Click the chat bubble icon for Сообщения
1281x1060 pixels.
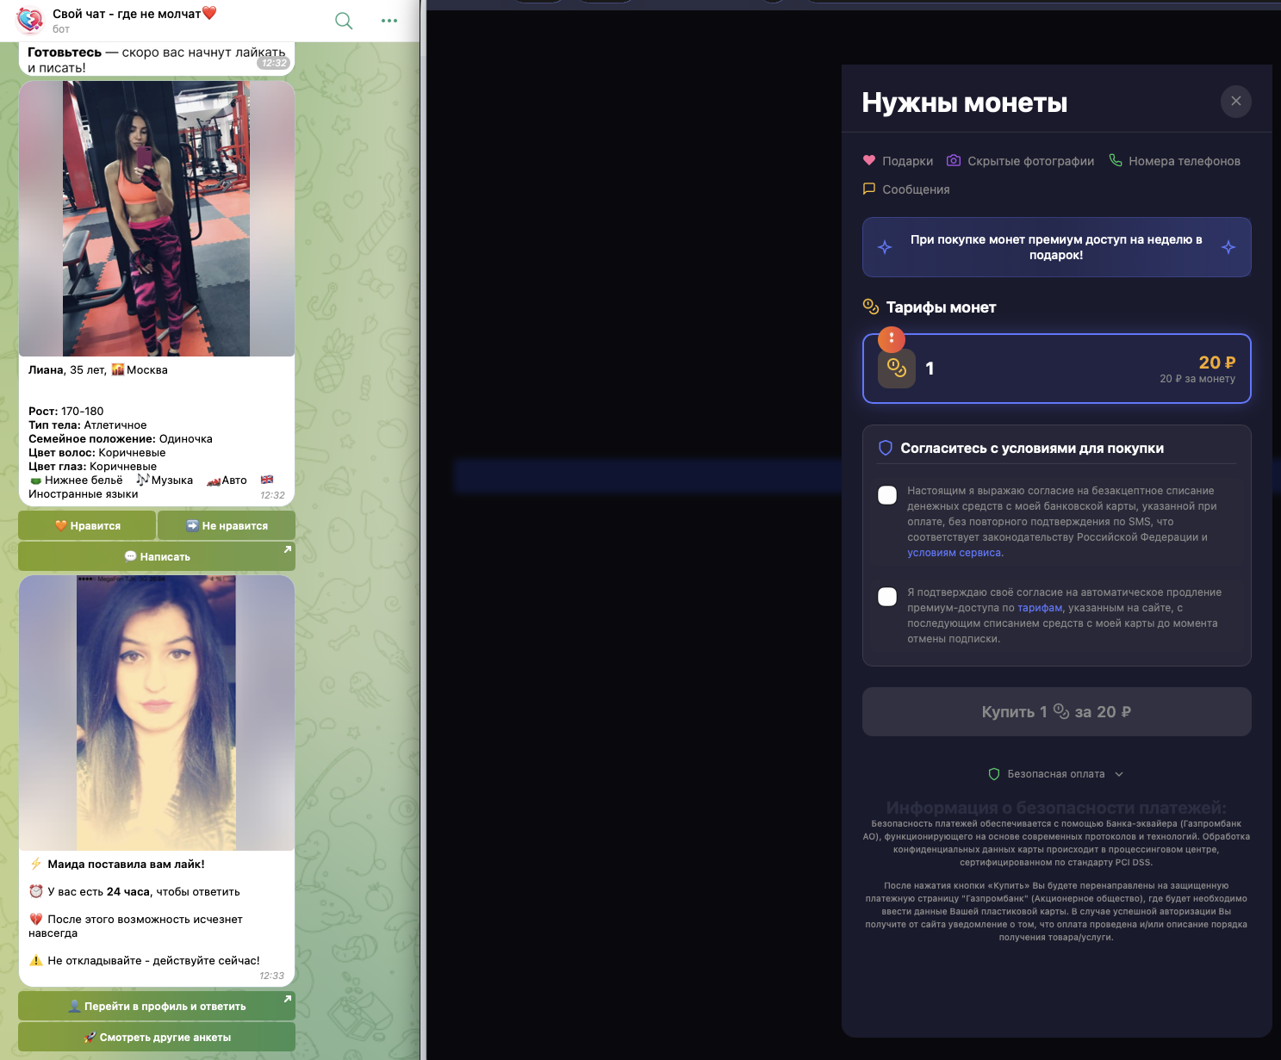[869, 189]
